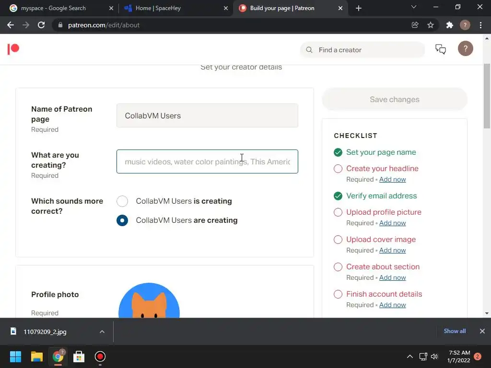
Task: Click the network icon in system tray
Action: (x=423, y=356)
